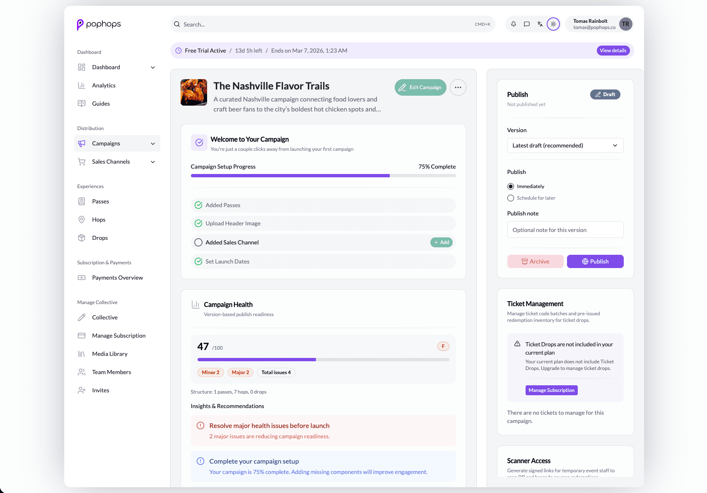Viewport: 707px width, 493px height.
Task: Click Add for Sales Channel
Action: [442, 242]
